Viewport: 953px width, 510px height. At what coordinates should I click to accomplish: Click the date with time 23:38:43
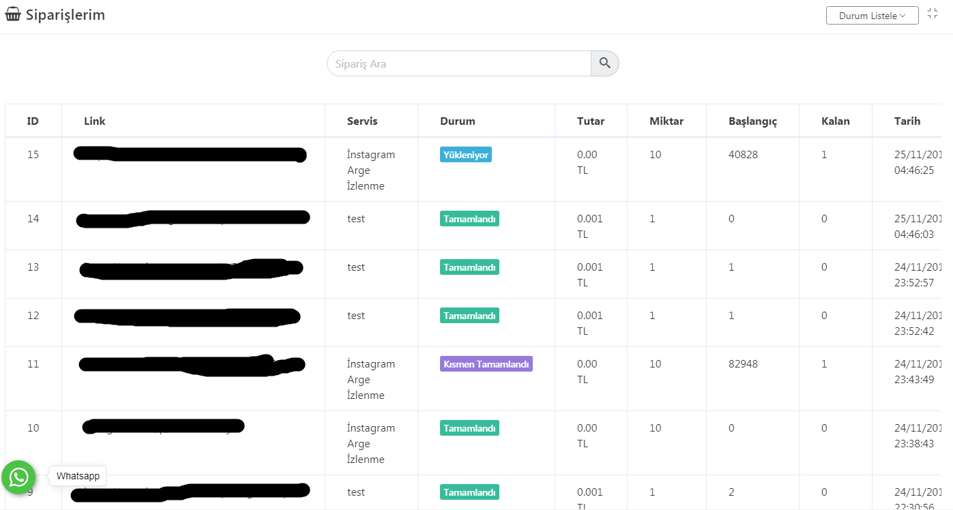tap(918, 436)
